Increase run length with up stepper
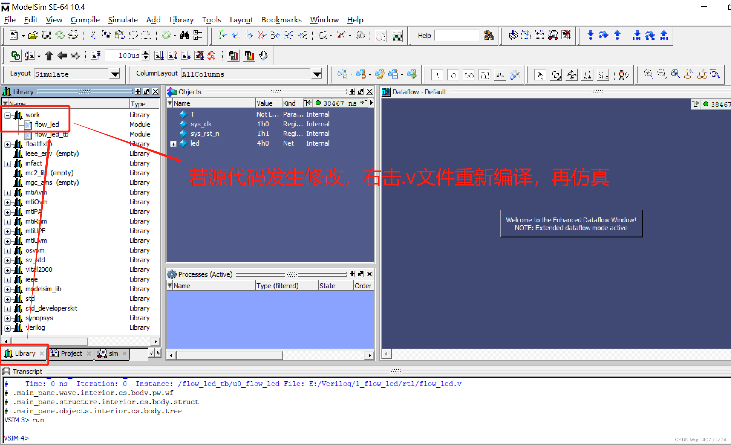This screenshot has width=731, height=445. click(x=146, y=53)
